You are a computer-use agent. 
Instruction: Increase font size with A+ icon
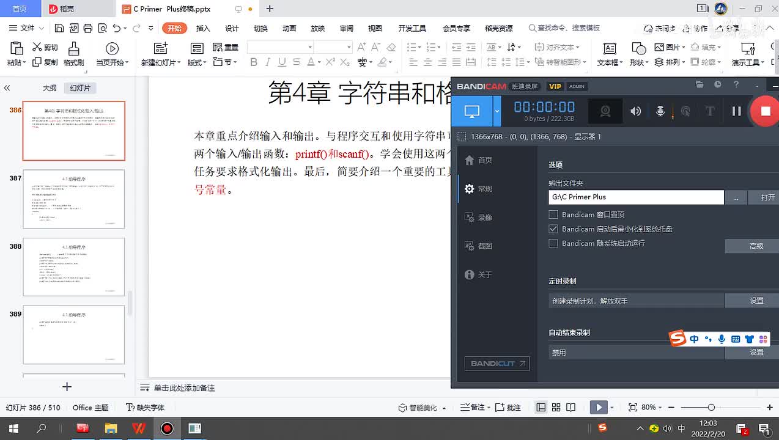click(x=361, y=47)
